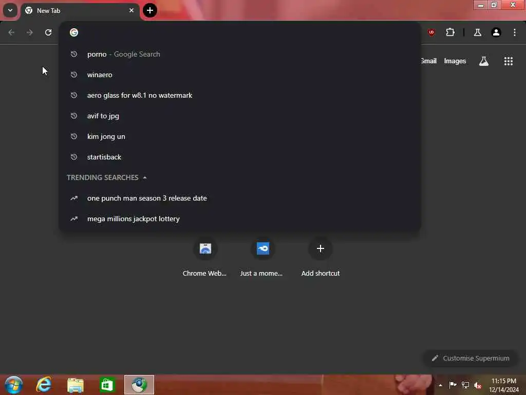Open Chrome Labs flask in toolbar
The width and height of the screenshot is (526, 395).
point(478,32)
